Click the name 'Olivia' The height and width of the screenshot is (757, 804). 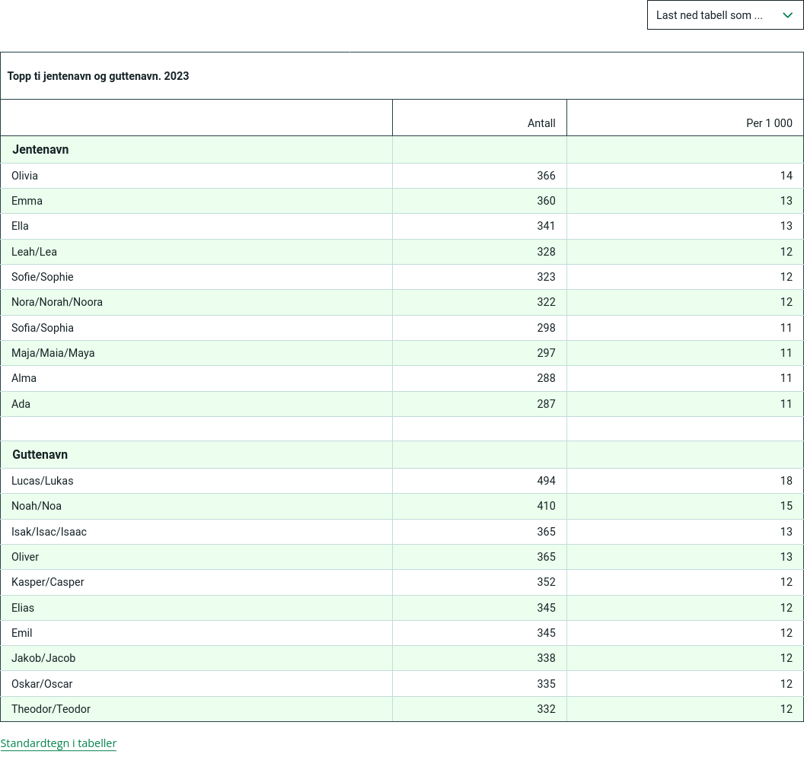[24, 176]
